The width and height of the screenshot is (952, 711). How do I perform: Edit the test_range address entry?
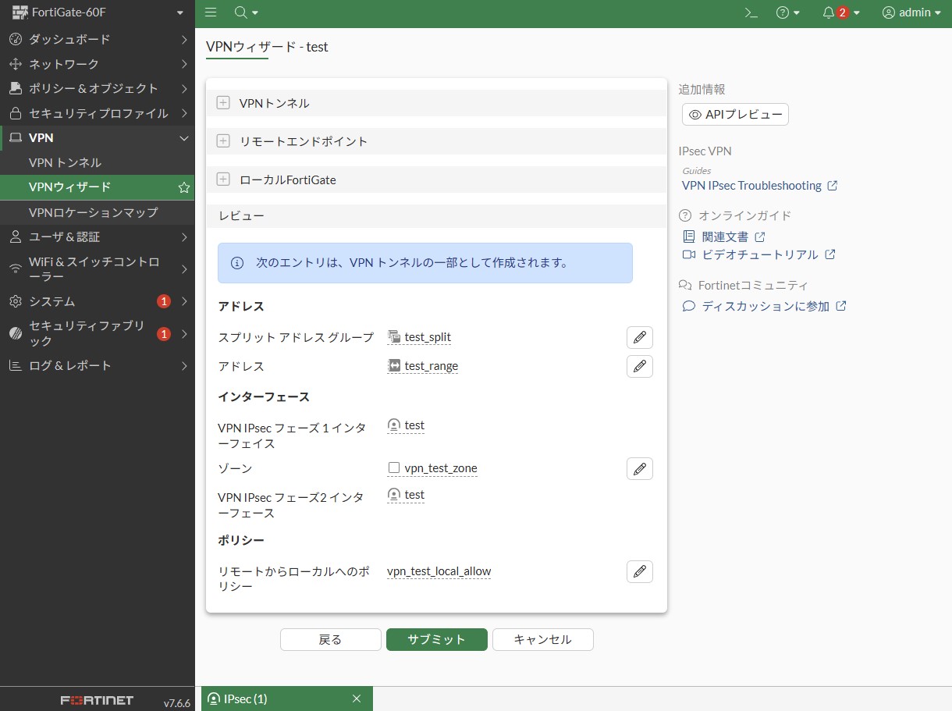[639, 366]
